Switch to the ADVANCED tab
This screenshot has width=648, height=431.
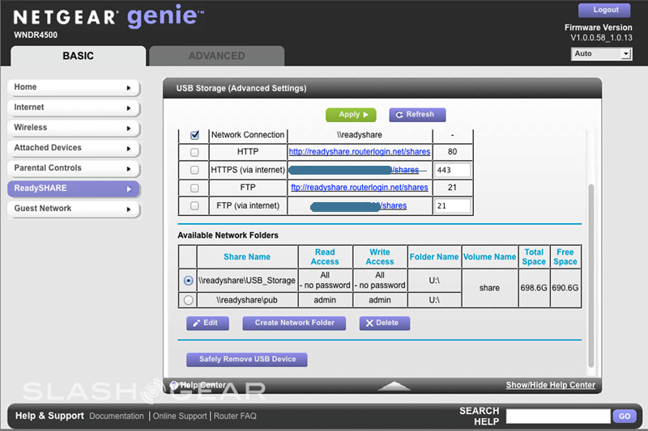click(x=216, y=56)
